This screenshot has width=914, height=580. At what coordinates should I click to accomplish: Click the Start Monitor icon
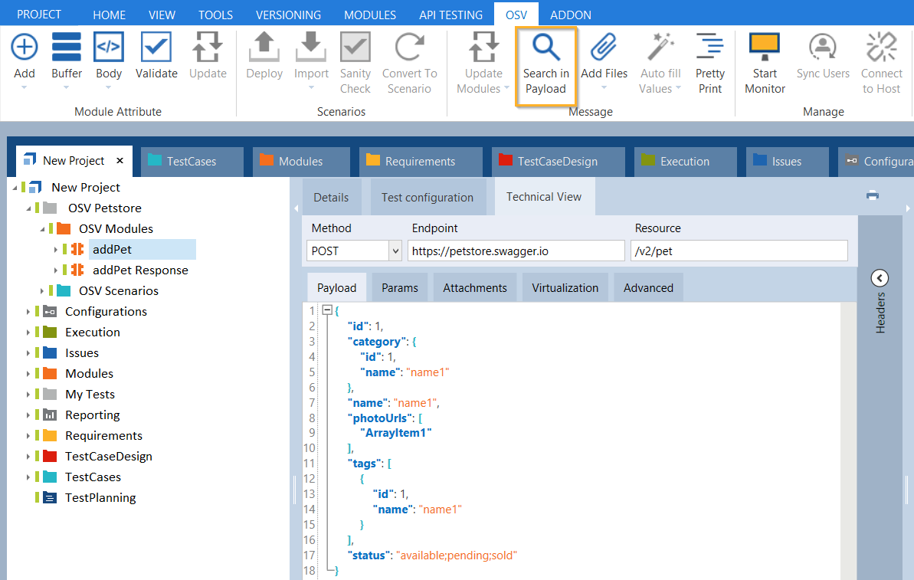click(x=764, y=48)
